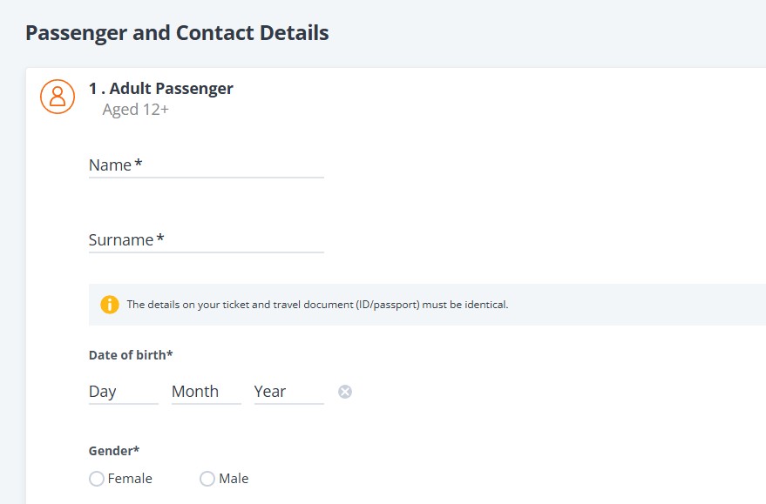
Task: Open the Month dropdown for date of birth
Action: tap(207, 392)
